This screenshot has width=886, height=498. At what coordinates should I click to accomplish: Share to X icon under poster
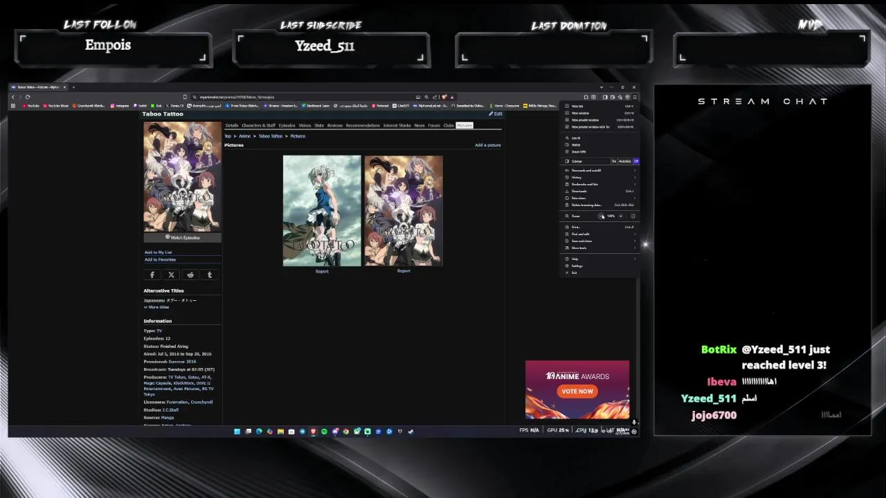(x=172, y=275)
